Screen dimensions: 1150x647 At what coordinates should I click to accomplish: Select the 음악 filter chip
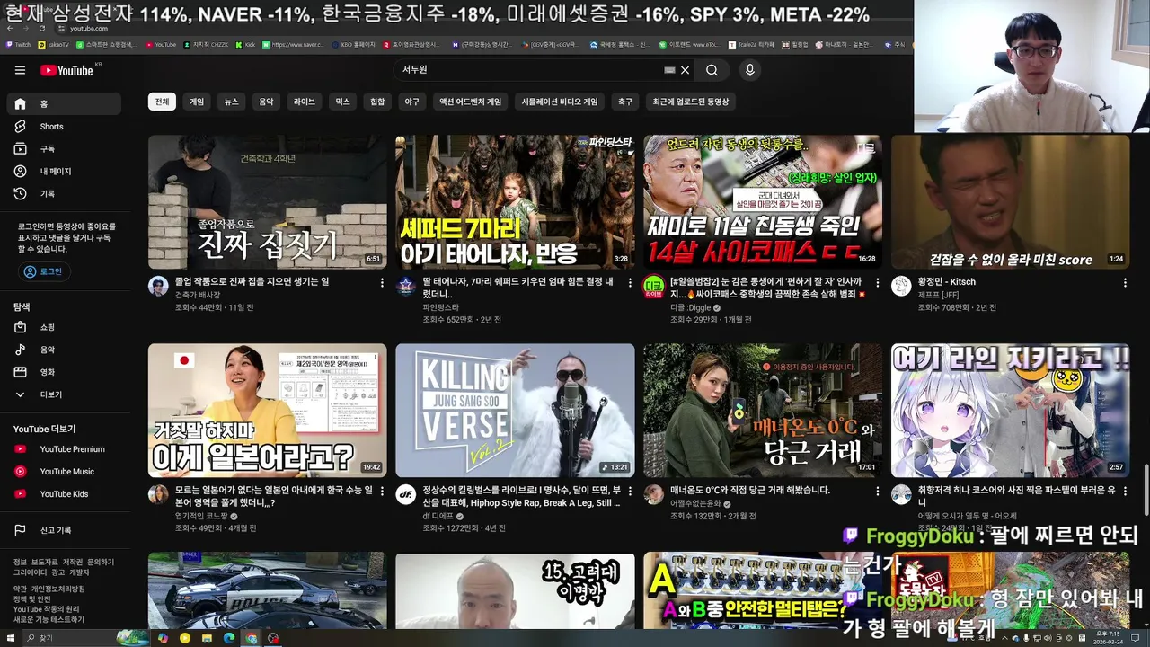click(267, 102)
